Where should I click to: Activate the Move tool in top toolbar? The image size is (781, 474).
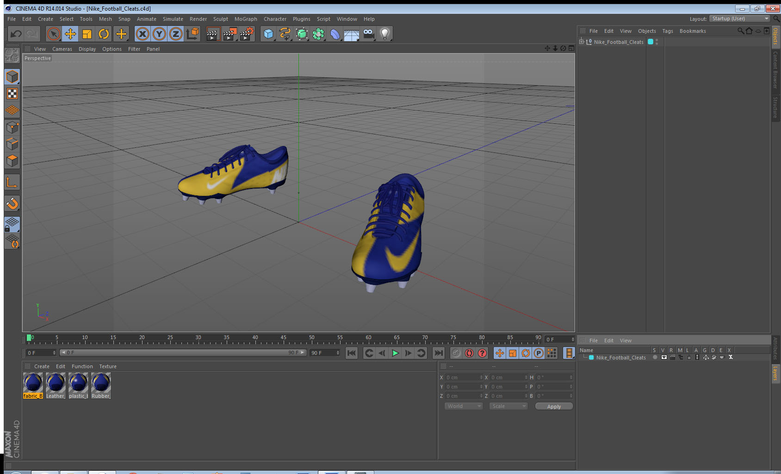click(x=70, y=34)
